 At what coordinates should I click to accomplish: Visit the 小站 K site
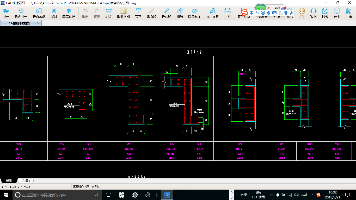[x=348, y=13]
